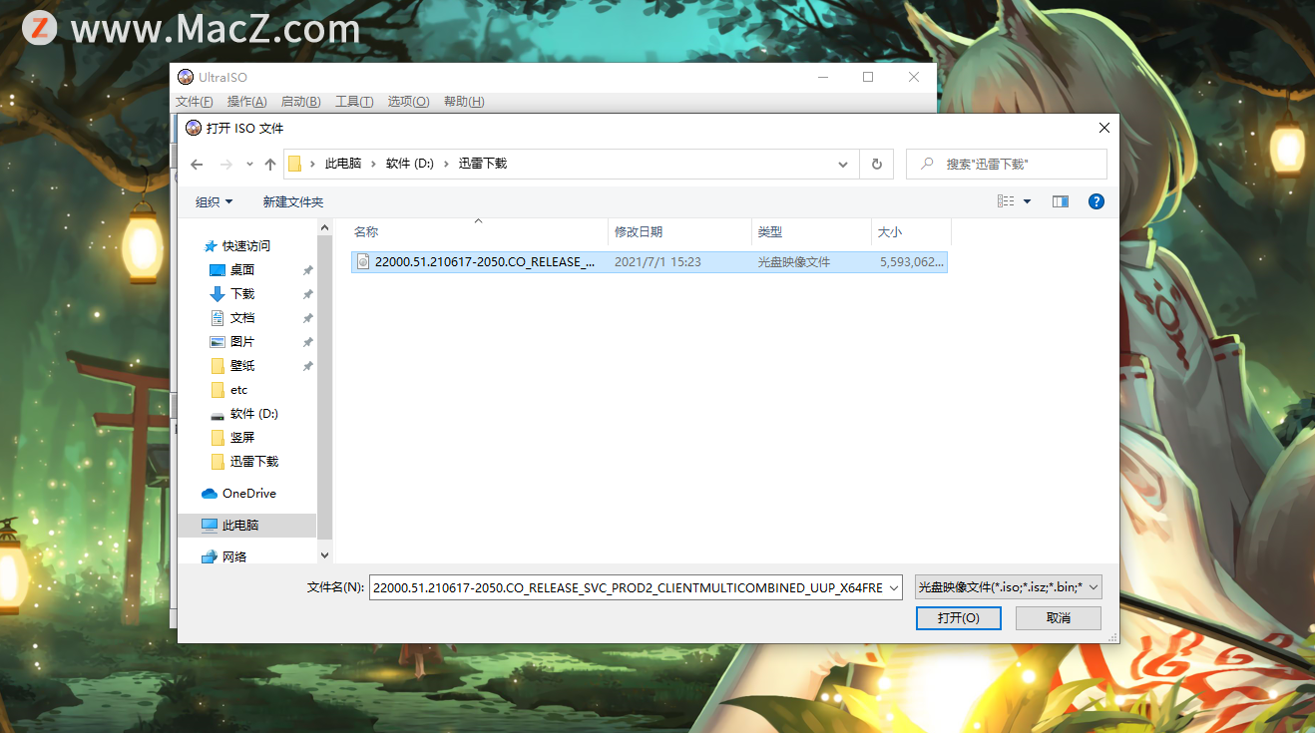The image size is (1315, 733).
Task: Close the 打开 ISO 文件 dialog
Action: pyautogui.click(x=1103, y=128)
